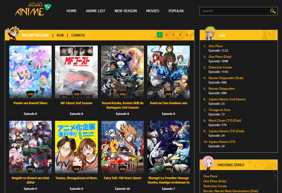Screen dimensions: 282x193
Task: Click Puniru wa Kawaii Slime title link
Action: [30, 103]
